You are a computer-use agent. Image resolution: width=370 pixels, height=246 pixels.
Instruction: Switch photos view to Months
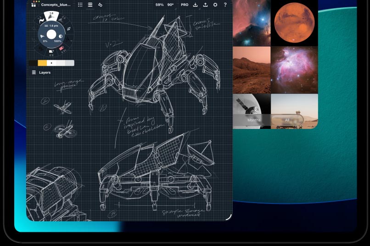[254, 120]
